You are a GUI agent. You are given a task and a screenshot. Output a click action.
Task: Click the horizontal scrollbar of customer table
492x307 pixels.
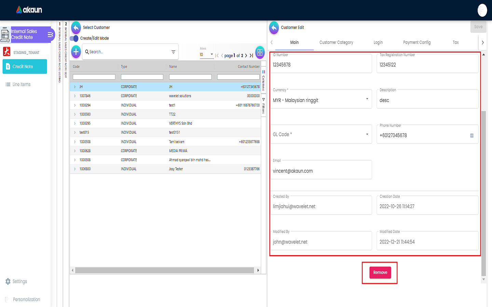pos(164,271)
